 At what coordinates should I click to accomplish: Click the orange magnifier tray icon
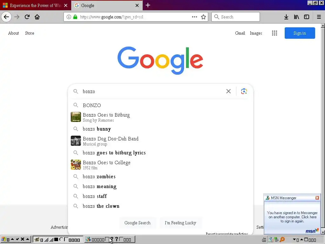click(x=282, y=240)
